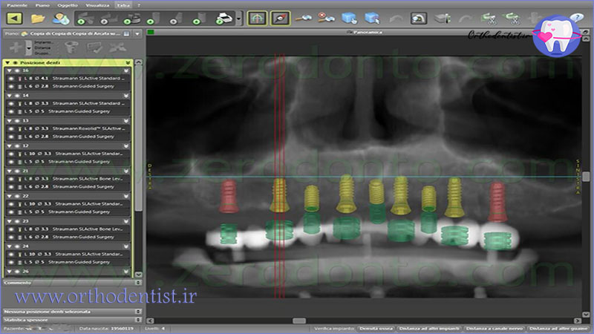Go to workflow step 6 icon

pyautogui.click(x=200, y=19)
